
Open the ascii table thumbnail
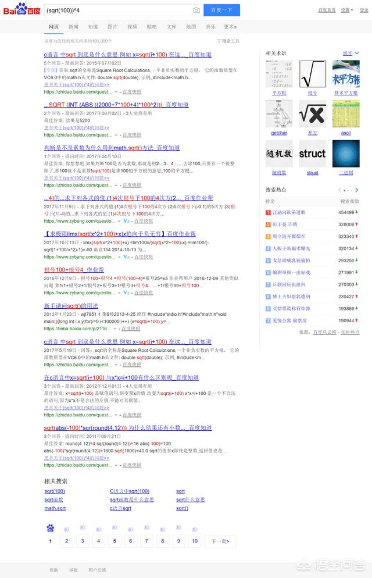click(x=346, y=114)
